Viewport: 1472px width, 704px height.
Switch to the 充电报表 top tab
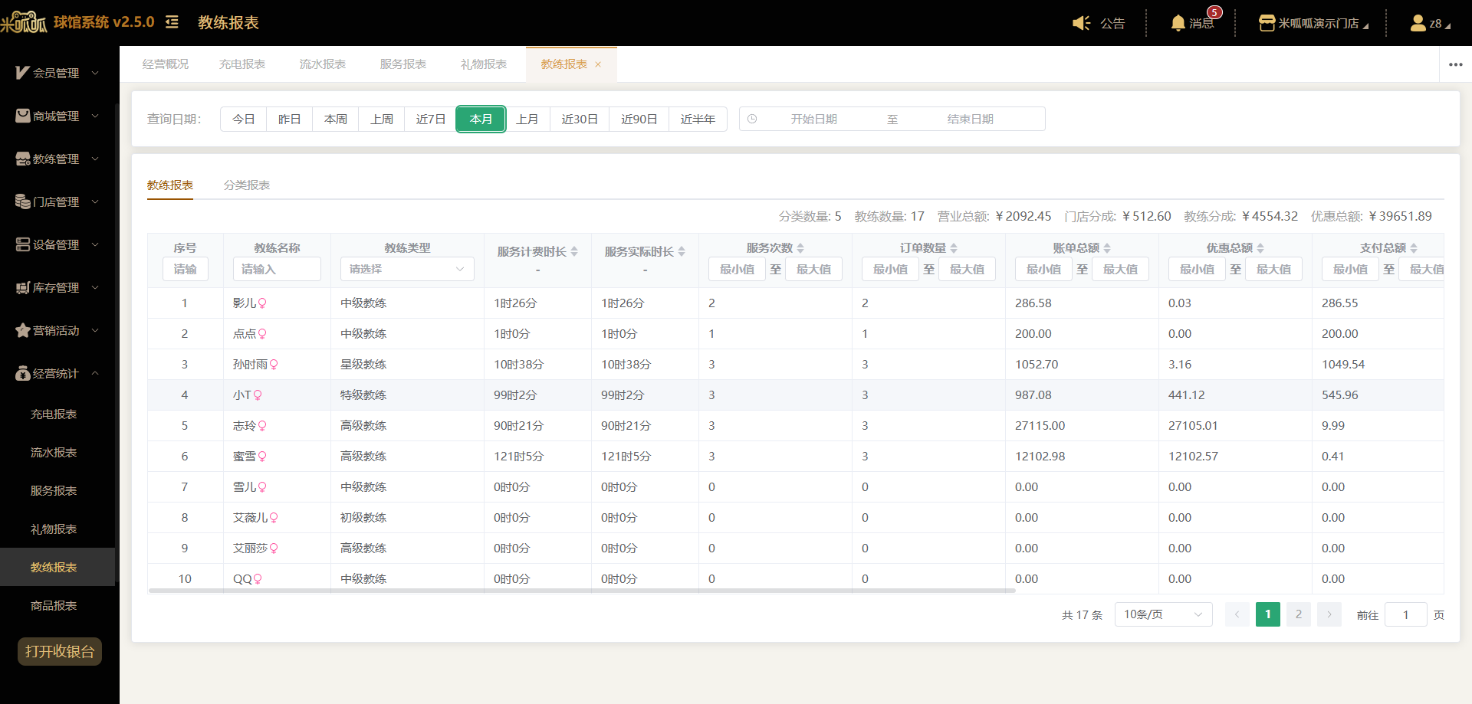[x=242, y=64]
